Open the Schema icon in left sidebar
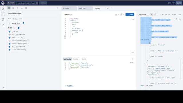 click(x=3, y=9)
